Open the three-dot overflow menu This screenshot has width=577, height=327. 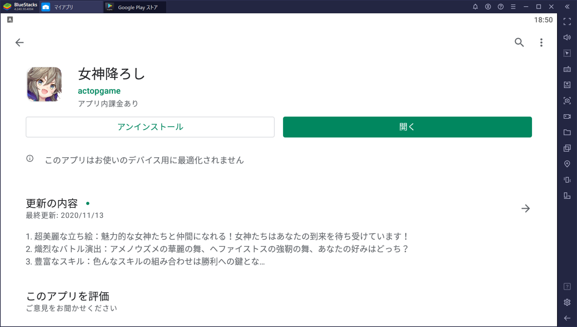541,42
